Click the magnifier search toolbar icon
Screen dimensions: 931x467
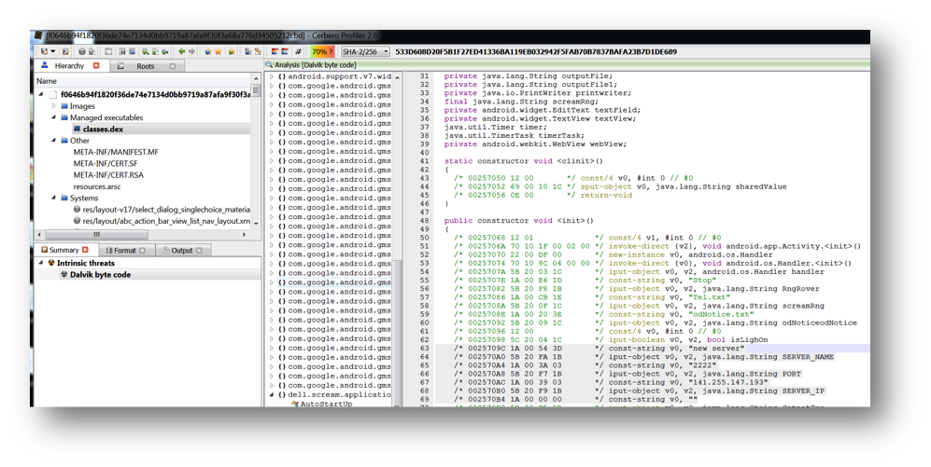[145, 51]
